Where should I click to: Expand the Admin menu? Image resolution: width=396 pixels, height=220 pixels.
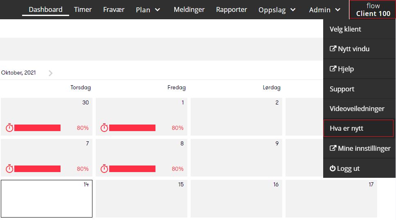click(x=324, y=9)
